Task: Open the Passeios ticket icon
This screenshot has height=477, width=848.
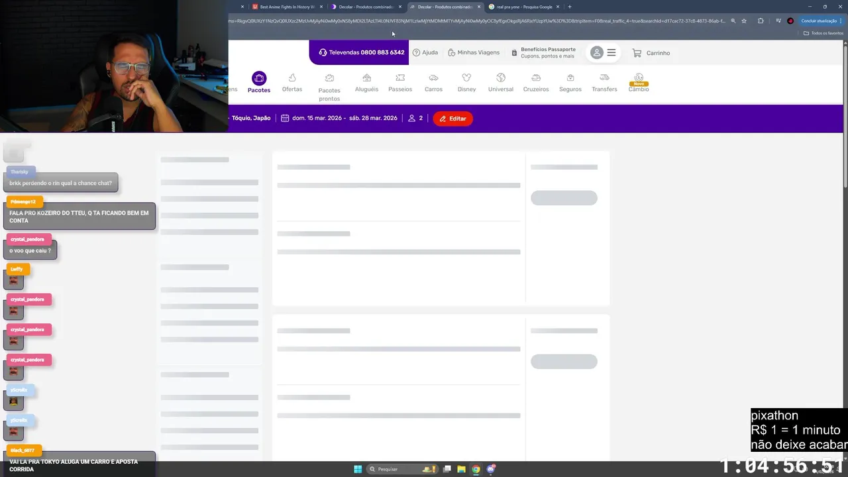Action: [x=400, y=78]
